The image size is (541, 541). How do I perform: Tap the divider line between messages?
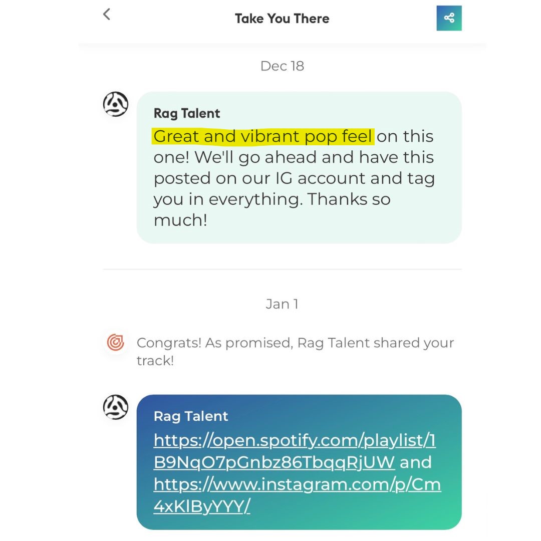[x=282, y=269]
